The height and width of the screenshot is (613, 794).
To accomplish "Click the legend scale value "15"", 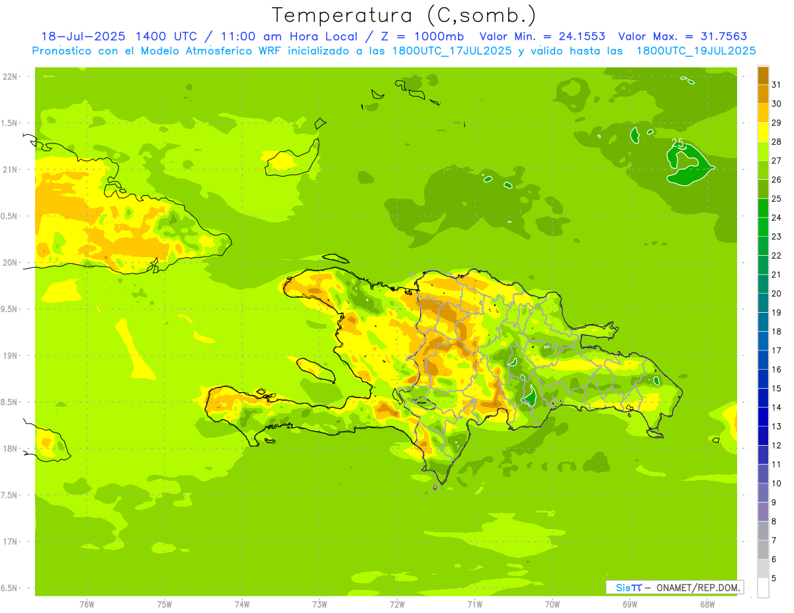I will tap(777, 388).
